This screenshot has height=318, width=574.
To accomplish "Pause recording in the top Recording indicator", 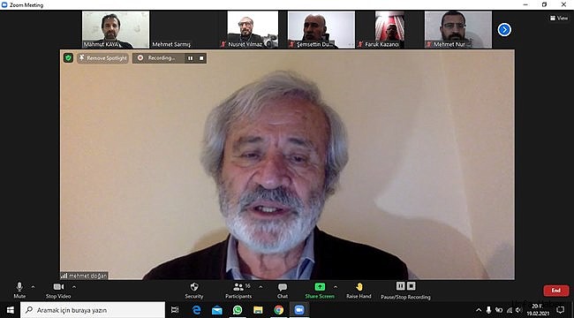I will point(191,58).
